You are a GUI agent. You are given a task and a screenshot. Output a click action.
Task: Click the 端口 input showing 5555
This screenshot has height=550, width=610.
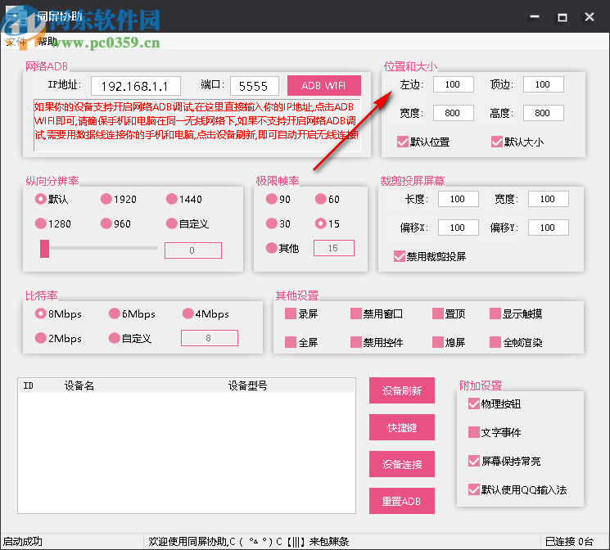(254, 86)
